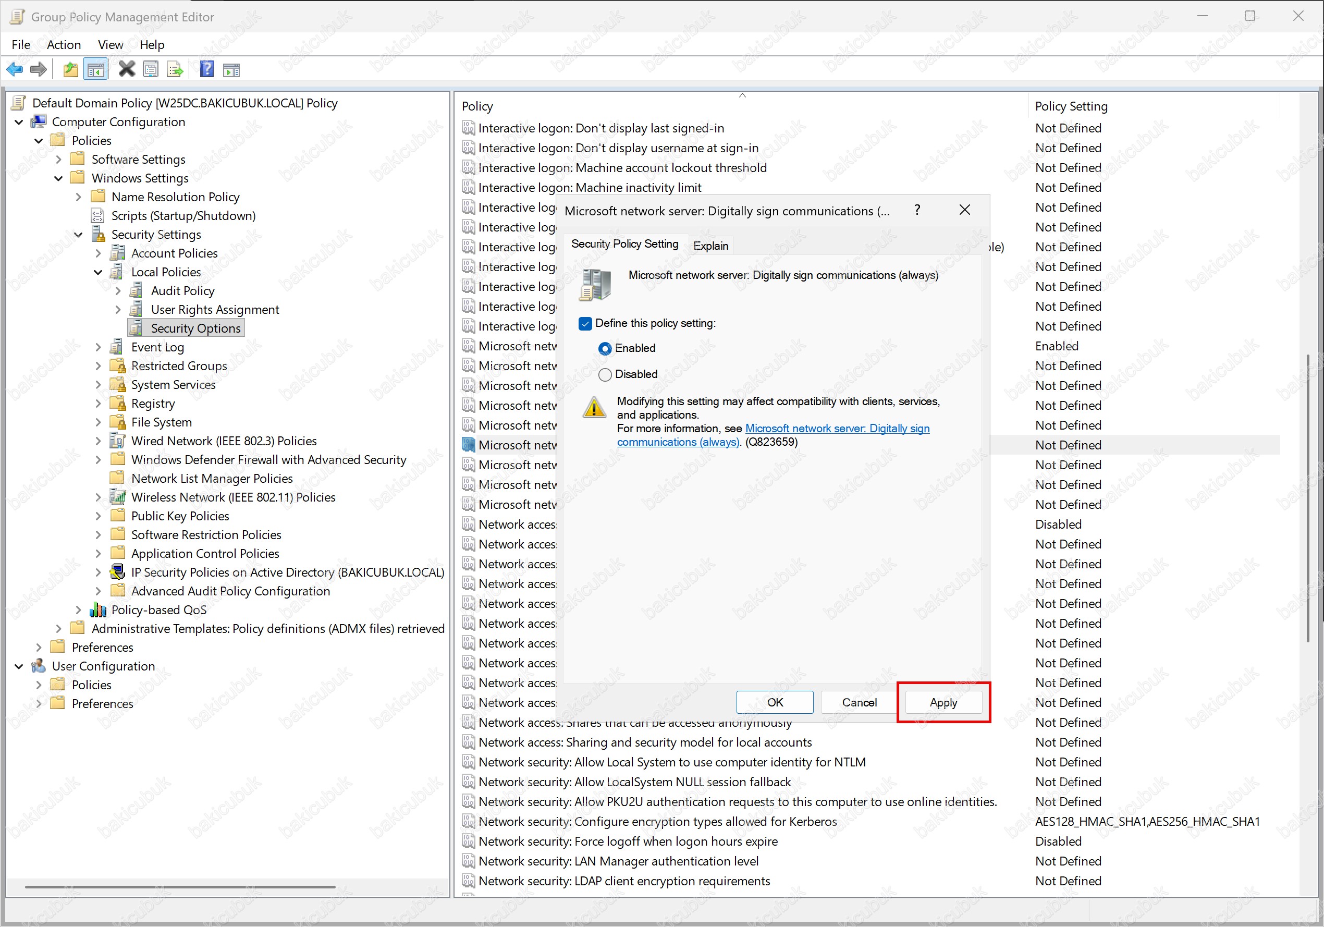Click the User Configuration icon
Viewport: 1324px width, 927px height.
coord(39,666)
